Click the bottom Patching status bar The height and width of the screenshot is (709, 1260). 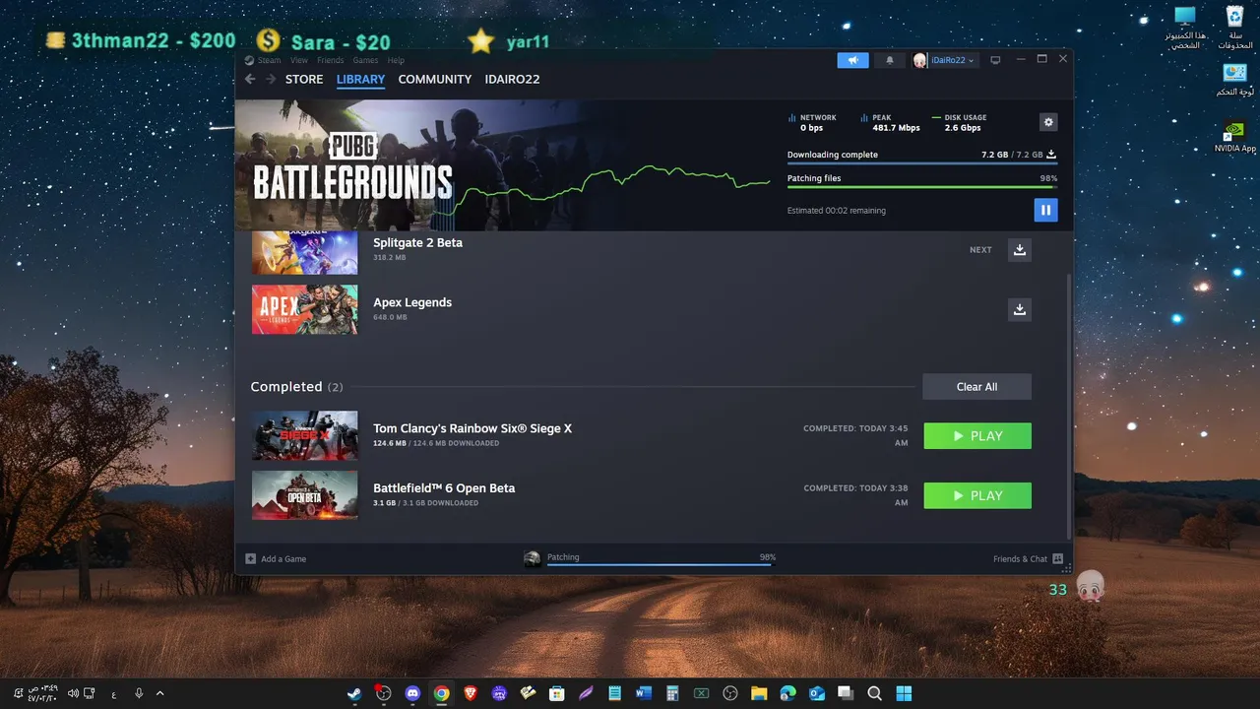[650, 558]
